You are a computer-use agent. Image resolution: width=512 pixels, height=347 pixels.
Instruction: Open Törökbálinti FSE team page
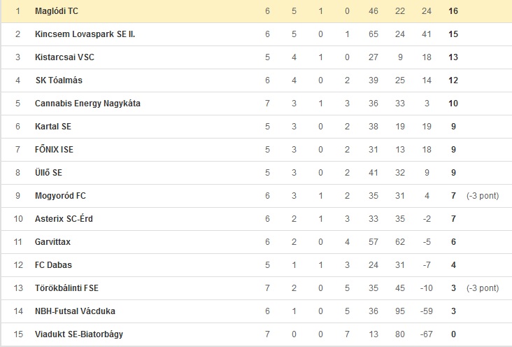(x=66, y=288)
